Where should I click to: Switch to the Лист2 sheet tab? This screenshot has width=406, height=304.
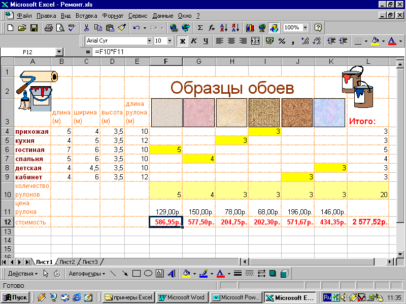click(67, 262)
